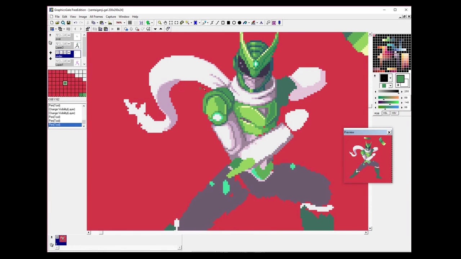Open the paste options dropdown arrow

[x=106, y=23]
